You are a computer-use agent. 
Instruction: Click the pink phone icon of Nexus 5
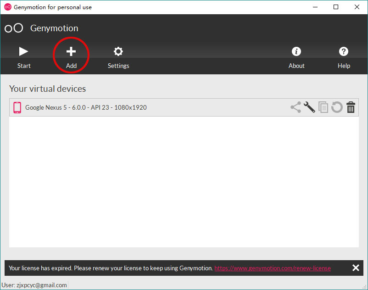click(17, 107)
